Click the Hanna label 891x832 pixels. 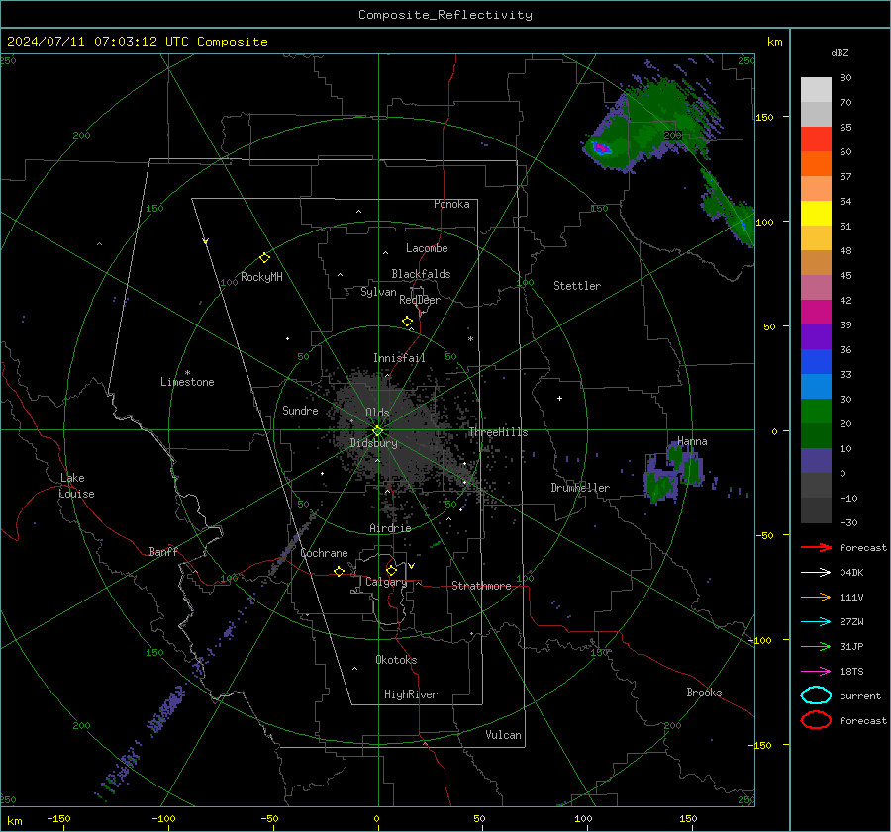(692, 441)
